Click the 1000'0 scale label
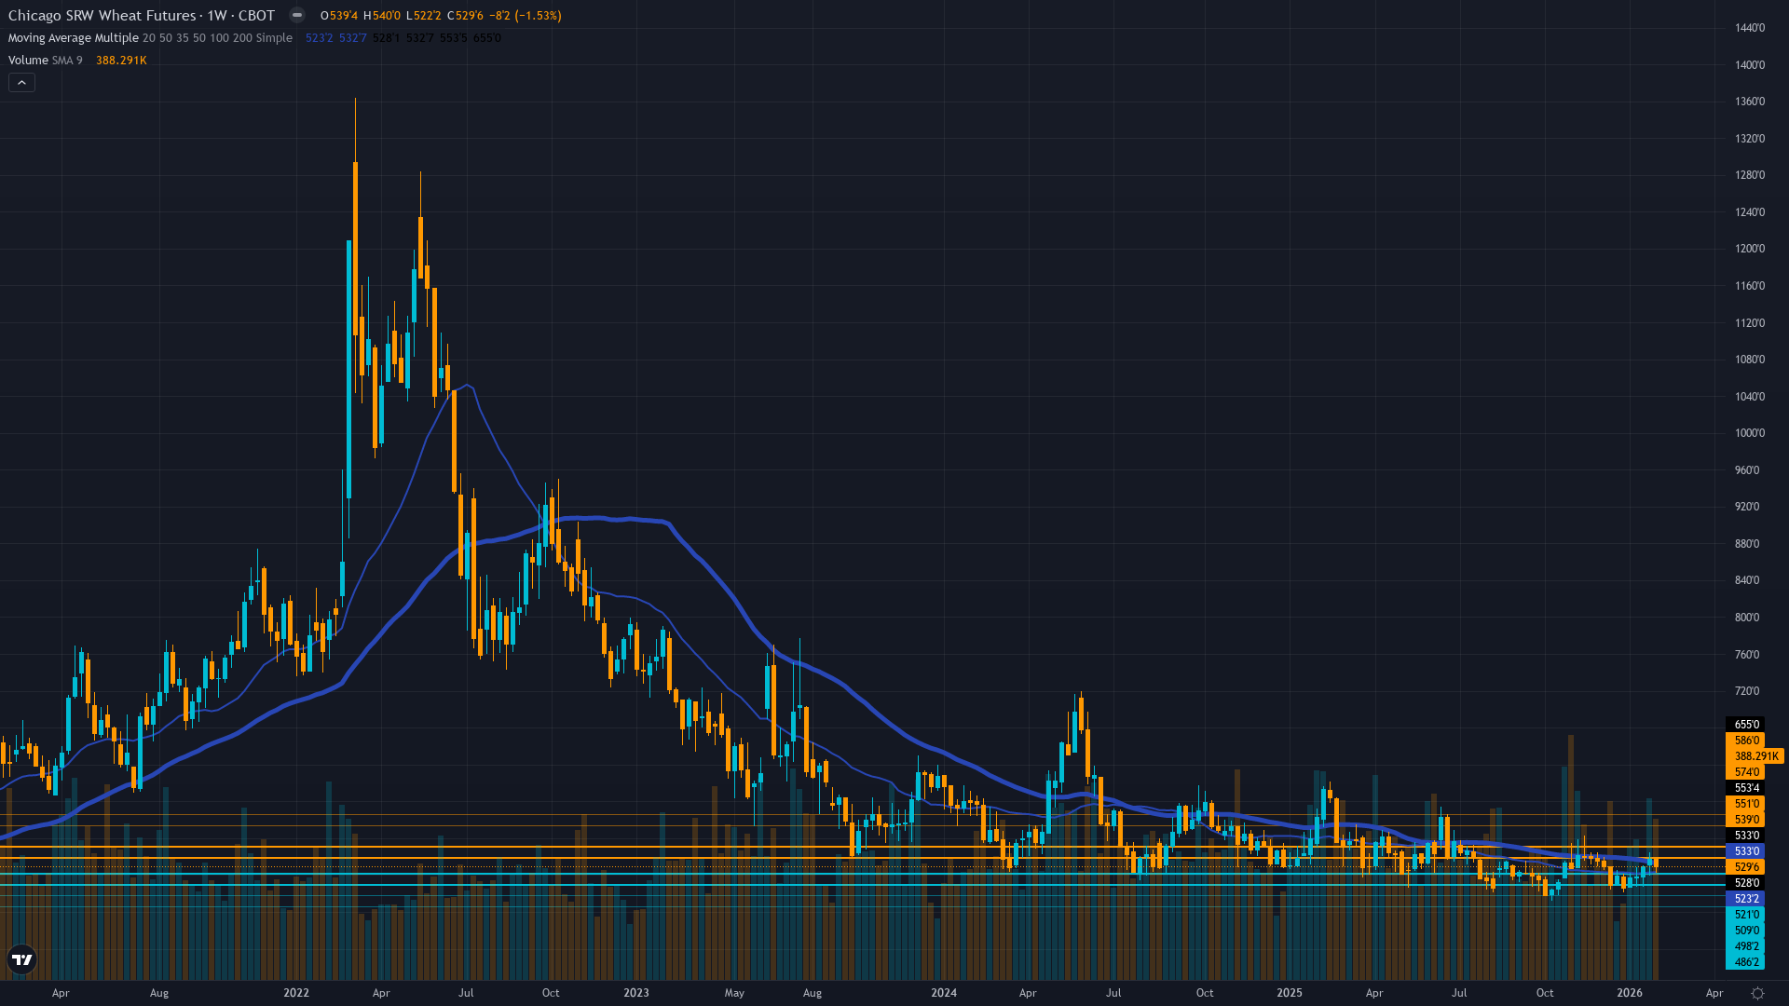 [x=1750, y=433]
